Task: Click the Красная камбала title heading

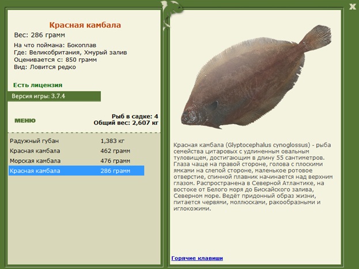Action: point(85,25)
